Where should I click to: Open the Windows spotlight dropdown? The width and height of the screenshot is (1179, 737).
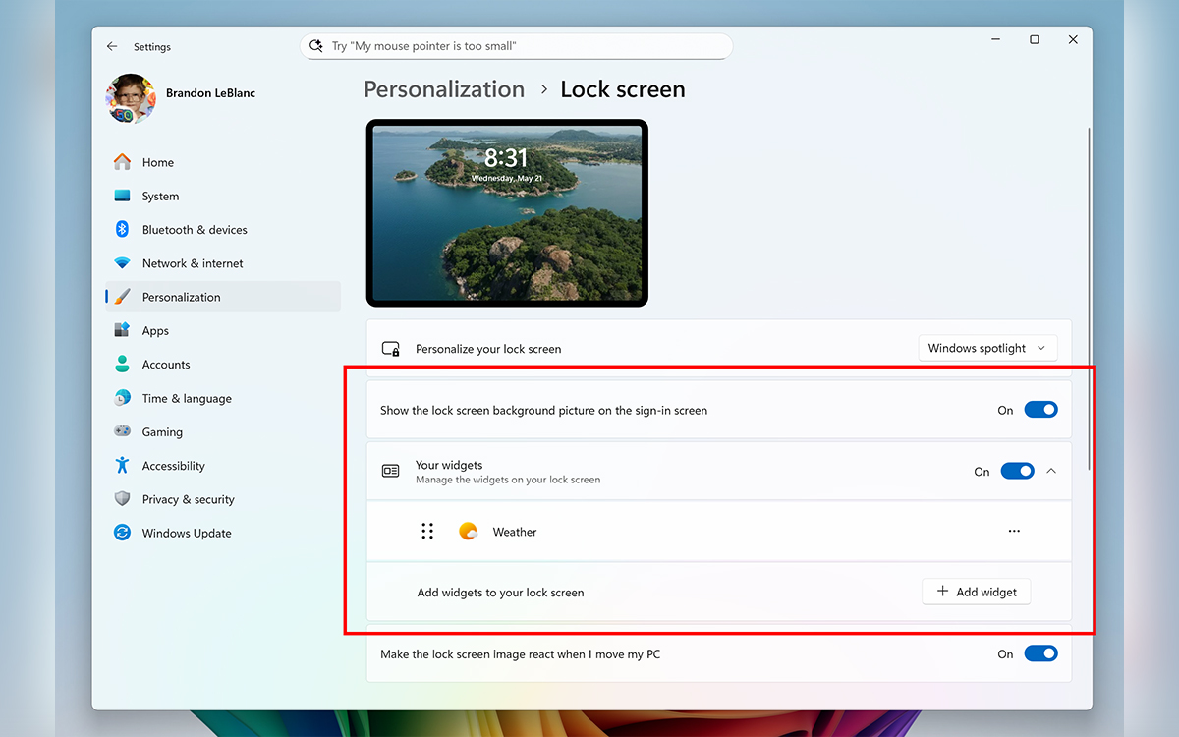click(x=987, y=348)
